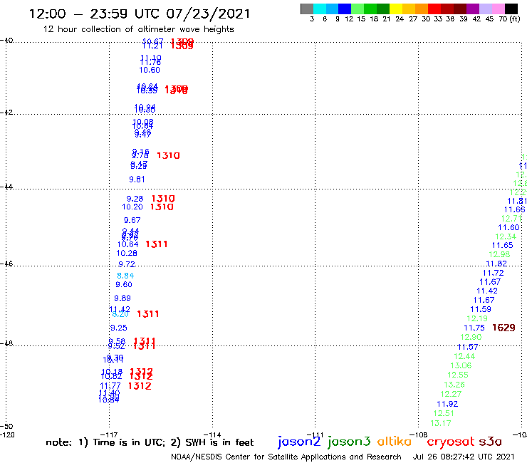This screenshot has width=527, height=463.
Task: Click the "12:00 – 23:59 UTC 07/23/2021" title
Action: 140,14
